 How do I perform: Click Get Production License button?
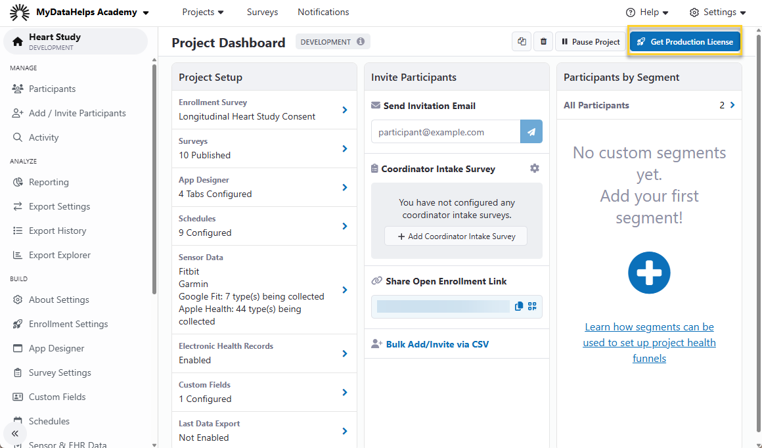(x=685, y=41)
